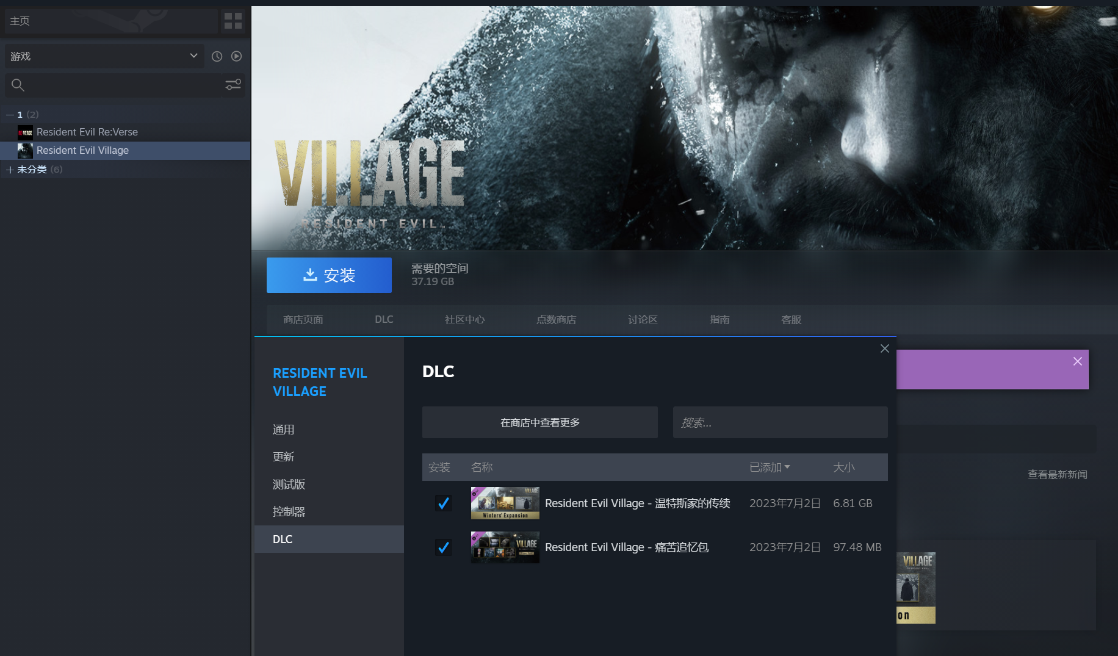Viewport: 1118px width, 656px height.
Task: Uncheck the Winters' Expansion DLC checkbox
Action: 444,503
